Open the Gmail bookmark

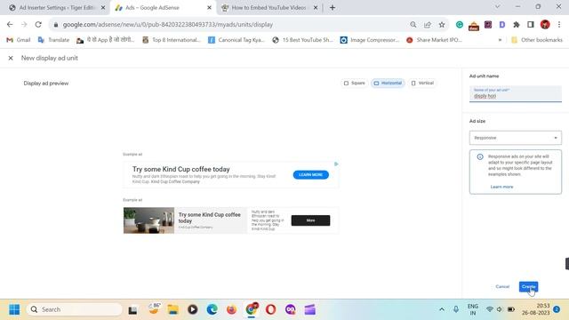pyautogui.click(x=19, y=40)
